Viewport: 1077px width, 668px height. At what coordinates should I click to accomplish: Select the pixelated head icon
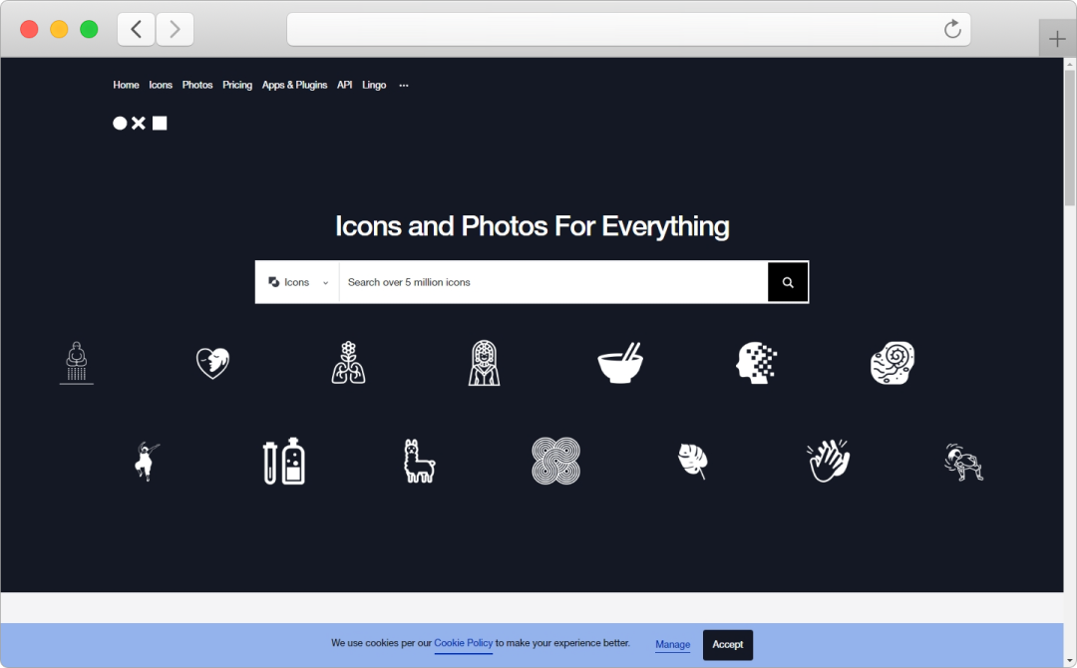756,363
